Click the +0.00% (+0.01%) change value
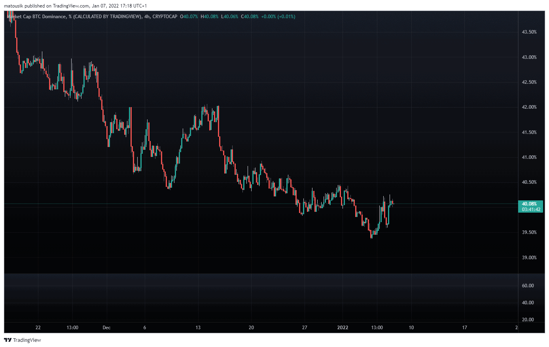Viewport: 549px width, 347px height. pos(278,17)
